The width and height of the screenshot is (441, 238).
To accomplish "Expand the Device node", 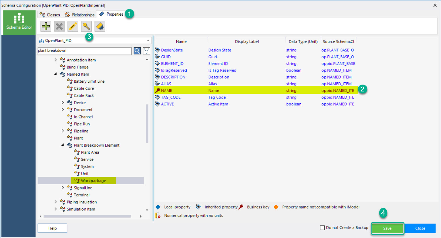I will point(63,103).
